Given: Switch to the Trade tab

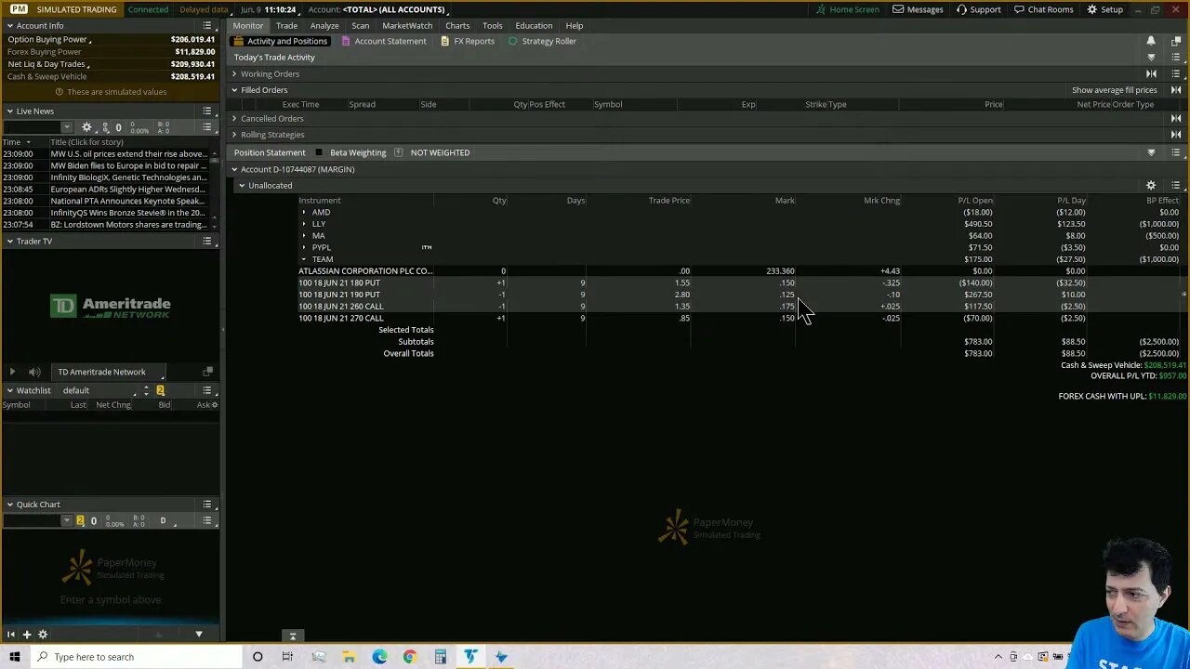Looking at the screenshot, I should pyautogui.click(x=286, y=25).
